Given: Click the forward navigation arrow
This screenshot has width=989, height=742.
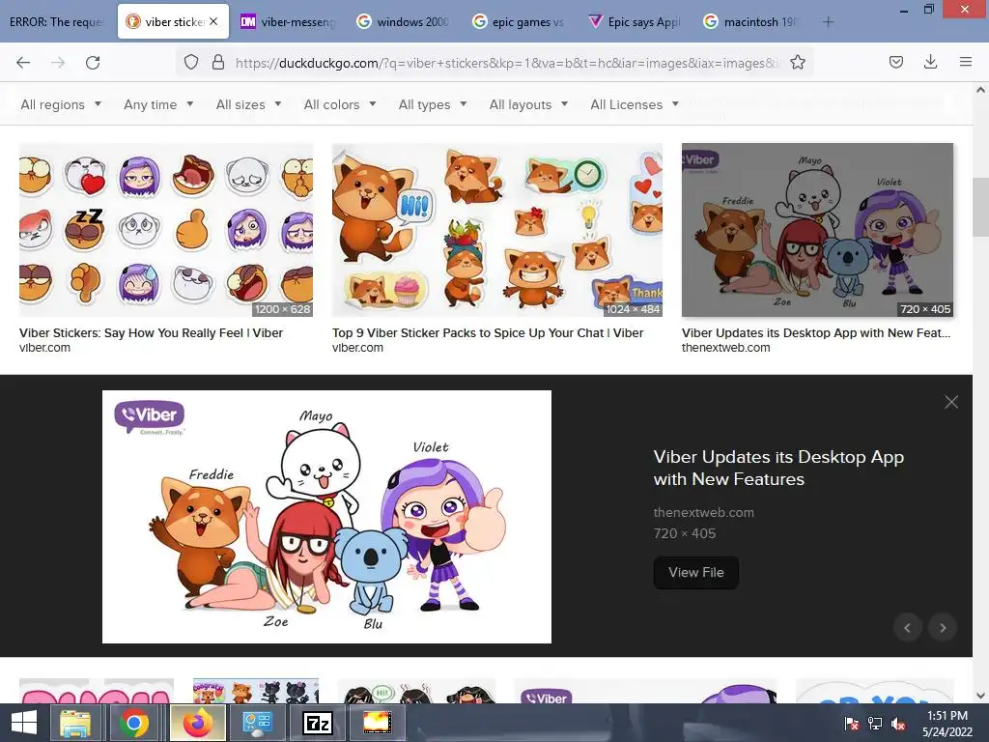Looking at the screenshot, I should (x=58, y=63).
